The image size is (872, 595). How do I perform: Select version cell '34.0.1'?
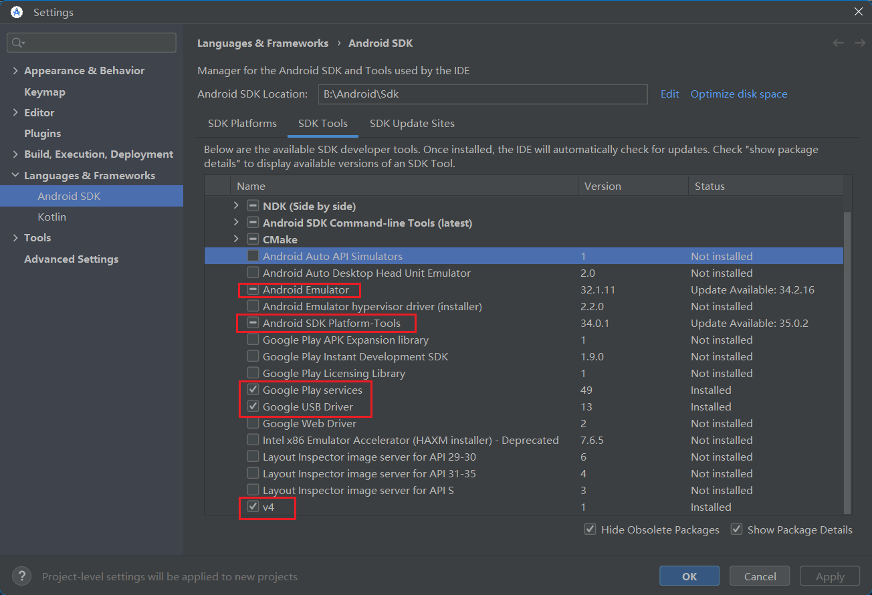(x=595, y=323)
